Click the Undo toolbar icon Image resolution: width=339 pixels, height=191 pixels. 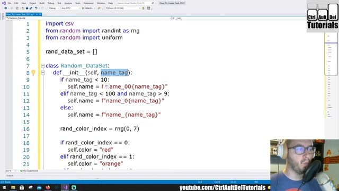[36, 8]
